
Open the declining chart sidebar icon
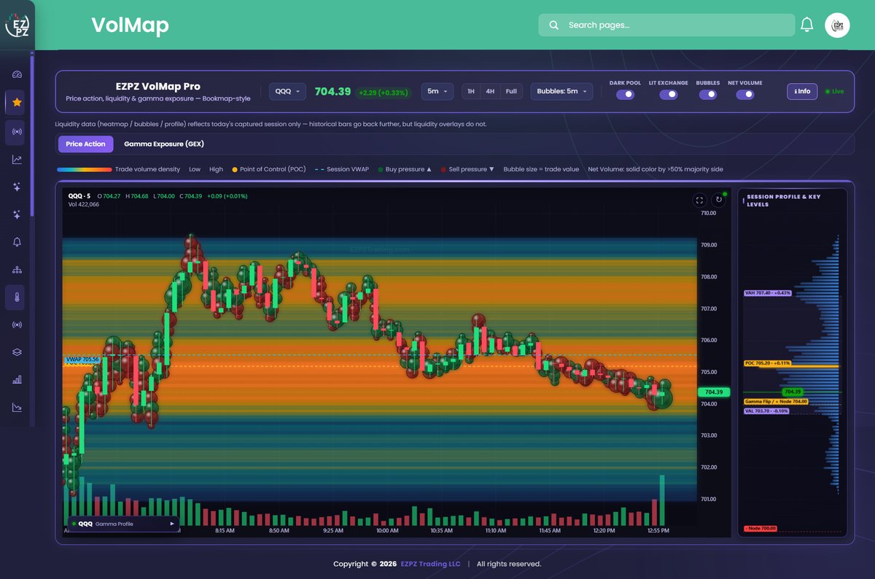(x=17, y=408)
